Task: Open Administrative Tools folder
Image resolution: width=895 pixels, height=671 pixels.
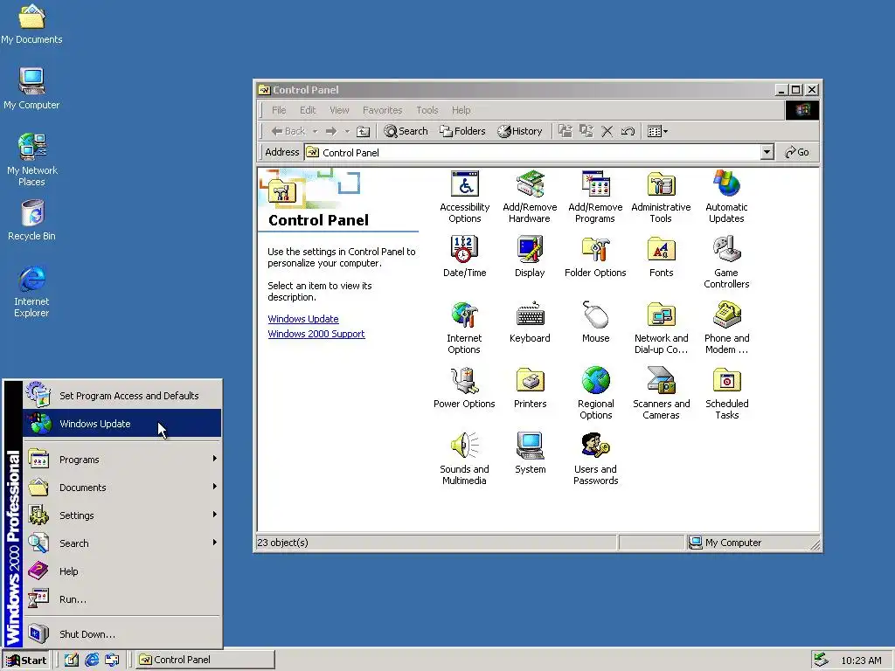Action: pos(661,197)
